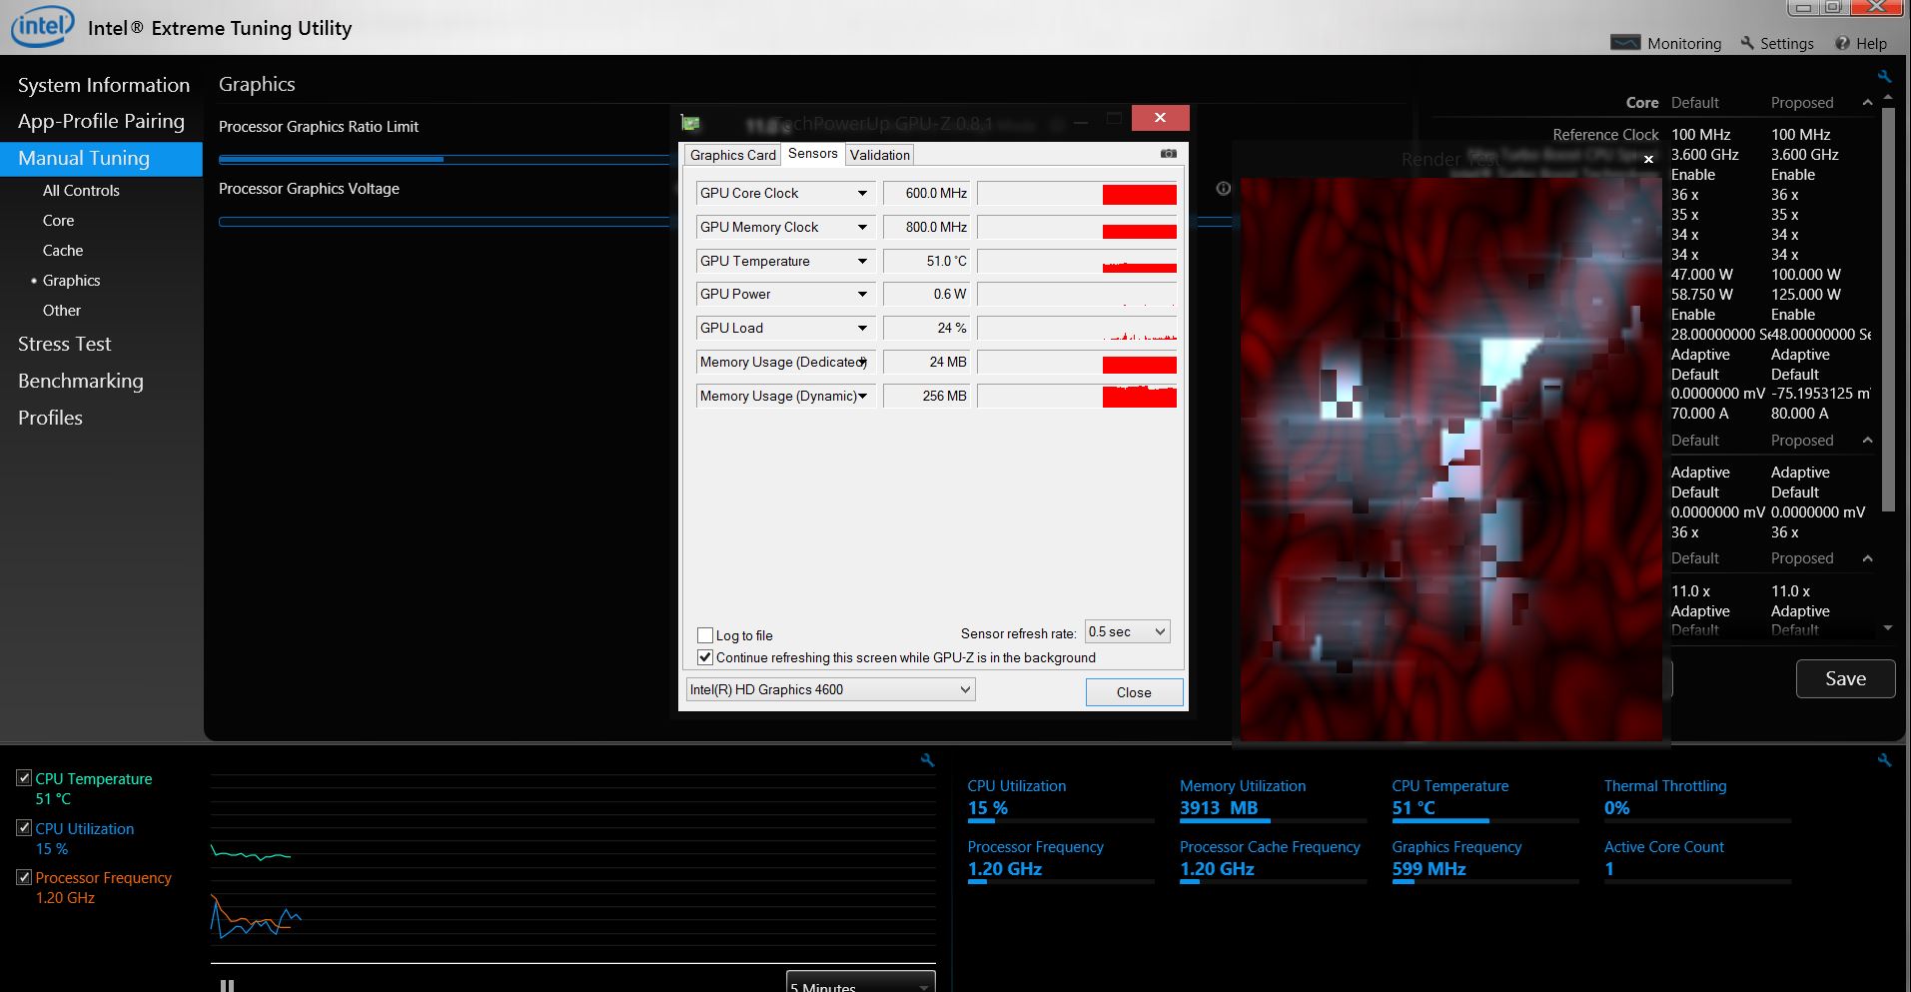Open Settings wrench icon in header
Viewport: 1911px width, 992px height.
[1747, 43]
